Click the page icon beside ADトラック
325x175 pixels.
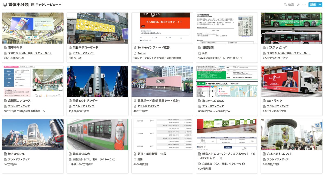(x=265, y=101)
